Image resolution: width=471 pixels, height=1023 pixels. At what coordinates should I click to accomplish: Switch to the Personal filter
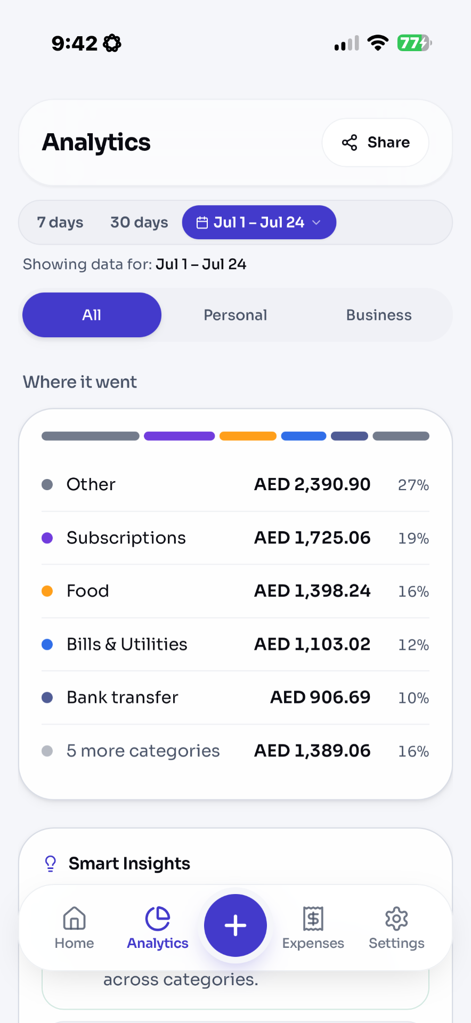[x=235, y=315]
